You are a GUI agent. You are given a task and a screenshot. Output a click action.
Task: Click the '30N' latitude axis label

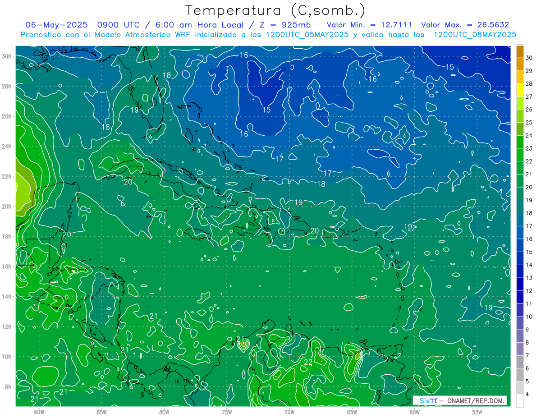coord(7,56)
